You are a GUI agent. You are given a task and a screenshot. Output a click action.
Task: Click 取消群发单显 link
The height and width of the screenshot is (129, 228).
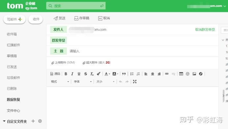pyautogui.click(x=205, y=30)
